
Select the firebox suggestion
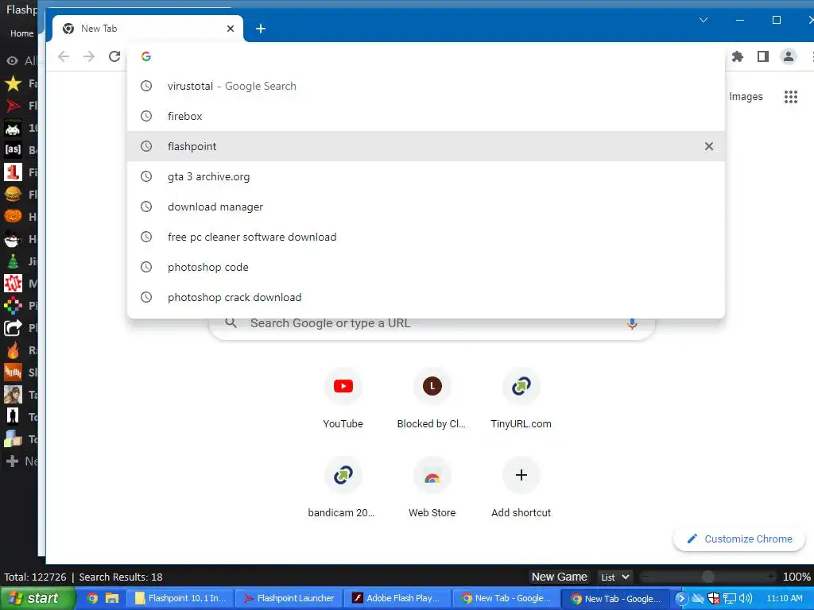click(426, 116)
